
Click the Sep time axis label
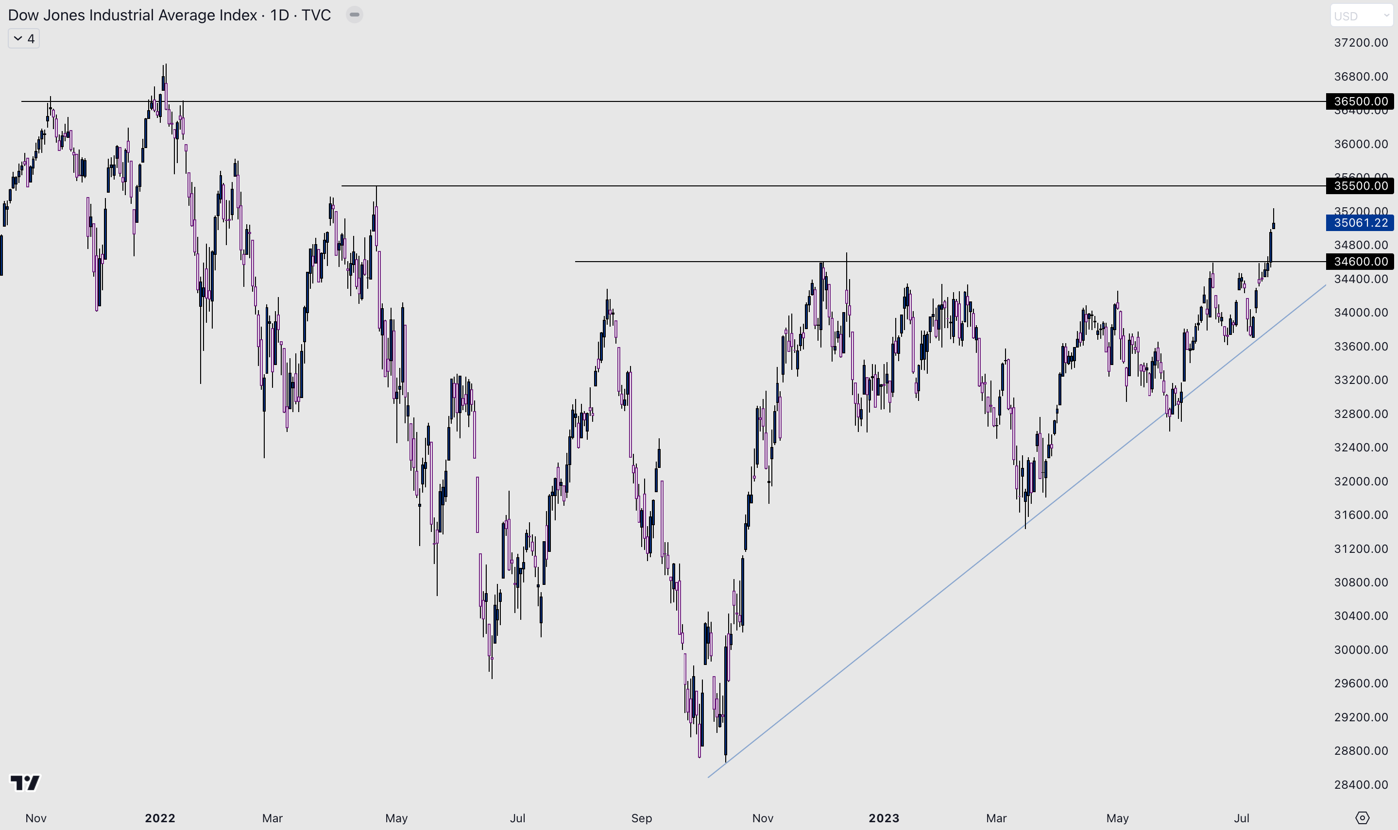coord(641,818)
